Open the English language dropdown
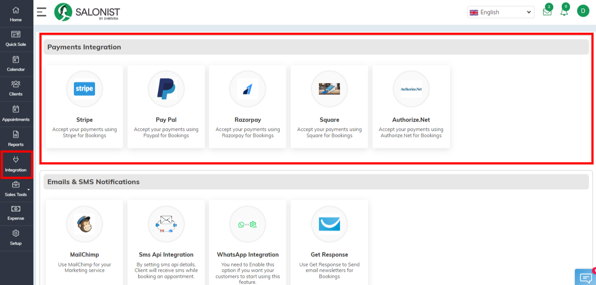Image resolution: width=596 pixels, height=285 pixels. coord(501,12)
